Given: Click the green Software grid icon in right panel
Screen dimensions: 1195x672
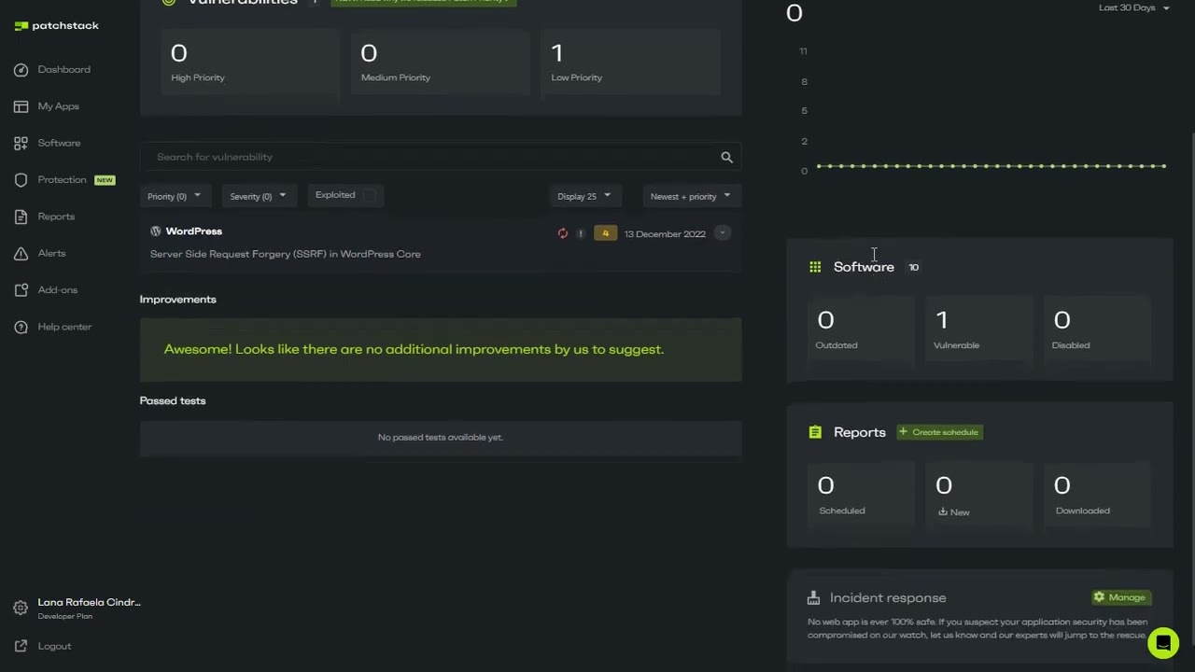Looking at the screenshot, I should click(815, 267).
